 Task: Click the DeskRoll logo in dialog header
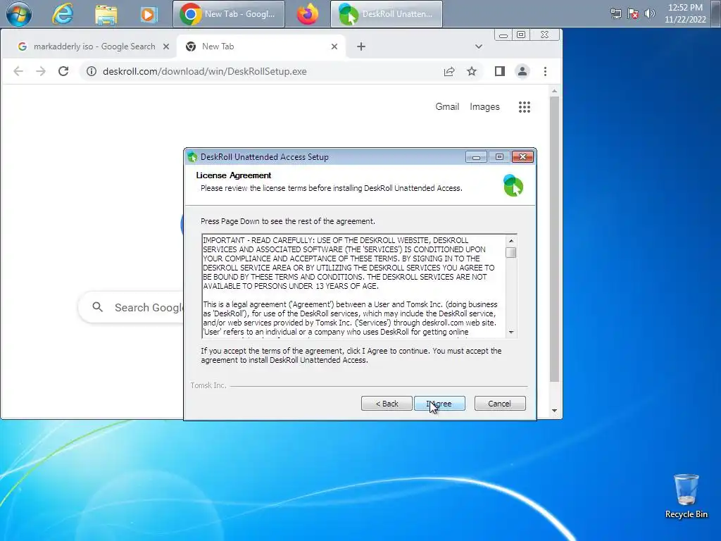[513, 185]
